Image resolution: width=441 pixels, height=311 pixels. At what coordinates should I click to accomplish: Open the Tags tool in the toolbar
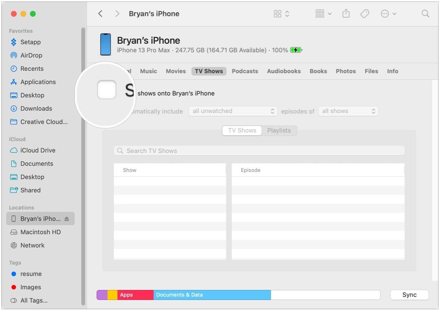[365, 13]
